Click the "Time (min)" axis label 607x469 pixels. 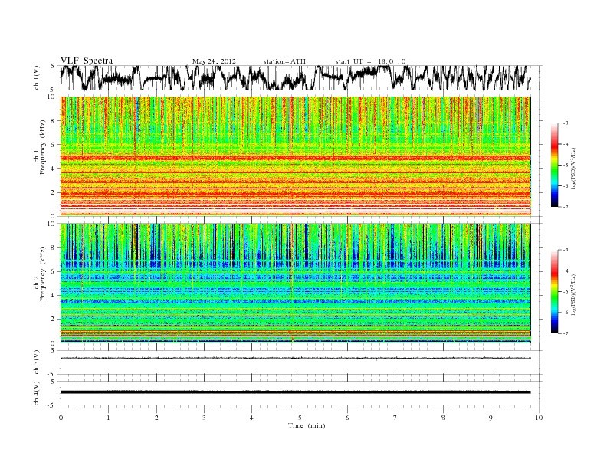pyautogui.click(x=307, y=425)
